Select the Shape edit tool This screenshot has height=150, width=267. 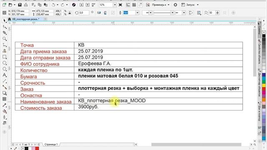pyautogui.click(x=5, y=27)
